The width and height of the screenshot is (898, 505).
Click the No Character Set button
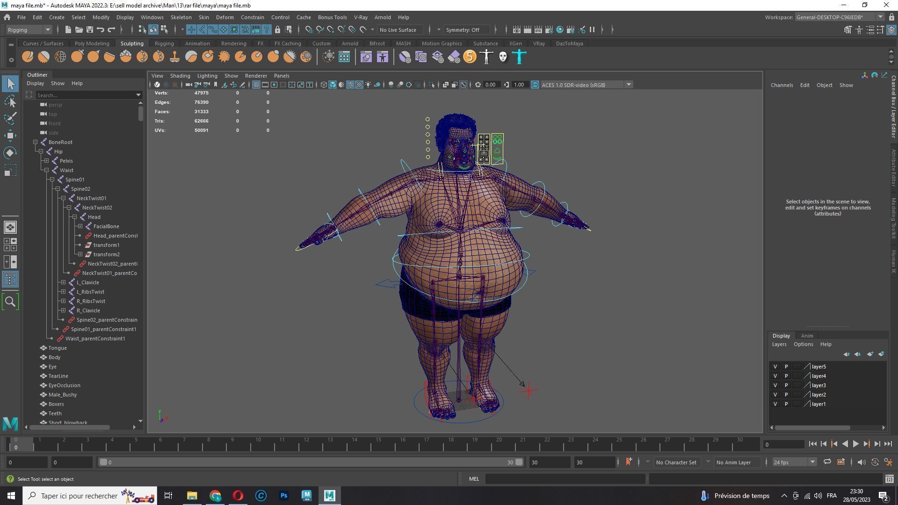click(676, 462)
